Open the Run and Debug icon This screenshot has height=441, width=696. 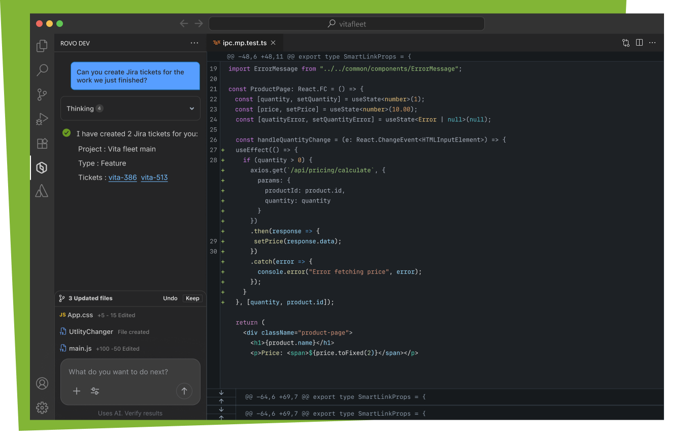coord(42,119)
